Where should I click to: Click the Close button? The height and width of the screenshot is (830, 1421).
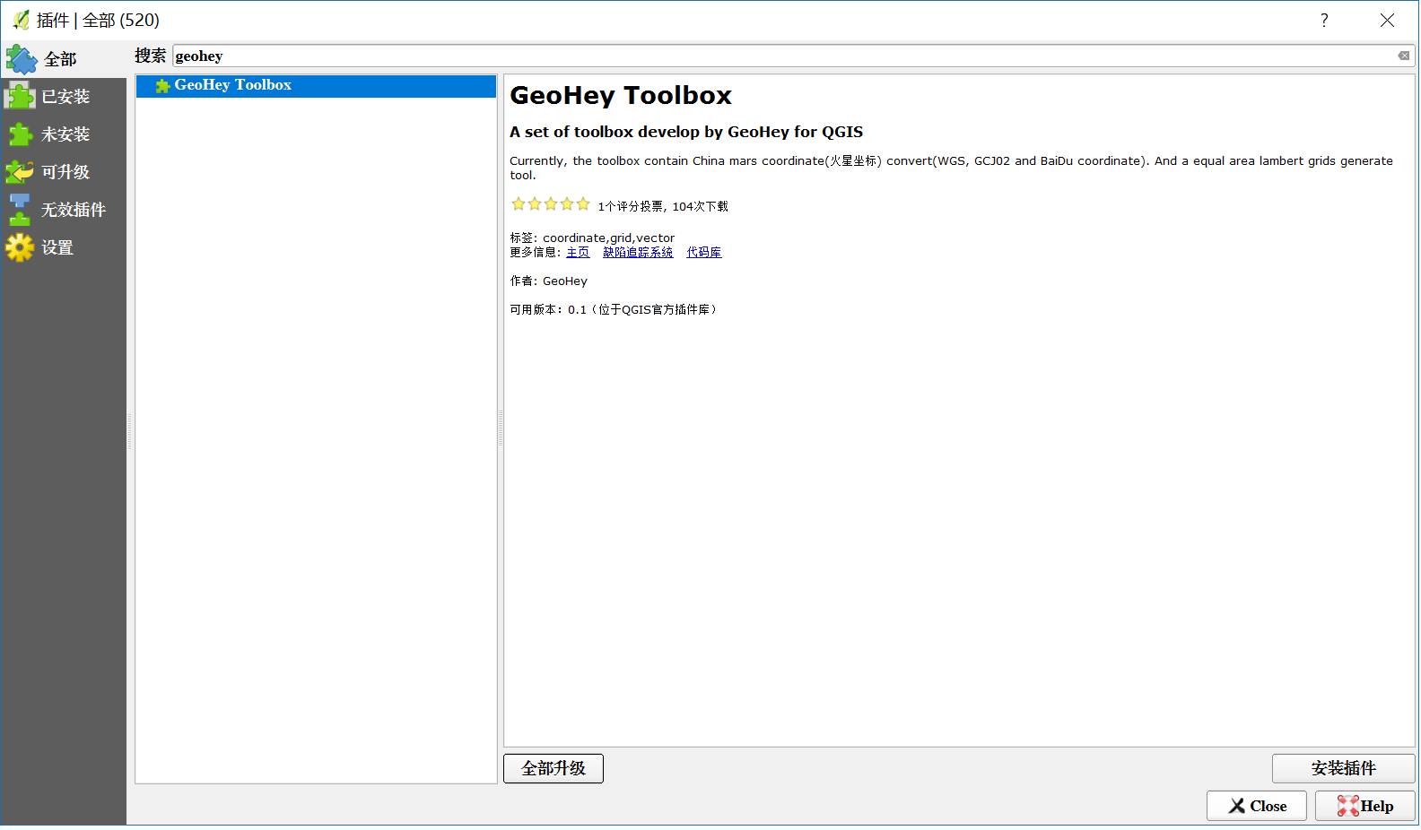1257,806
